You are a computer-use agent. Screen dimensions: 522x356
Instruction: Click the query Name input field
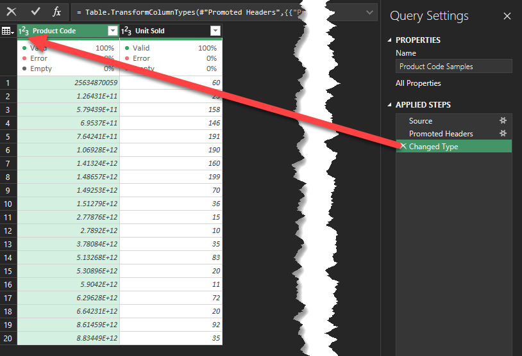coord(453,66)
